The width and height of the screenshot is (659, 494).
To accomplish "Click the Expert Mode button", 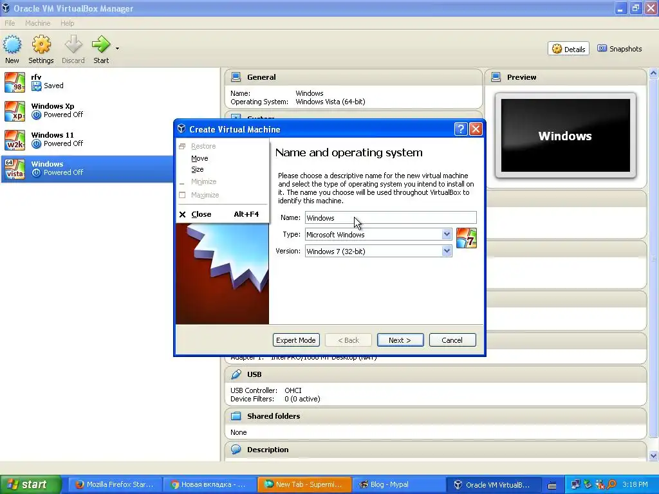I will point(296,340).
